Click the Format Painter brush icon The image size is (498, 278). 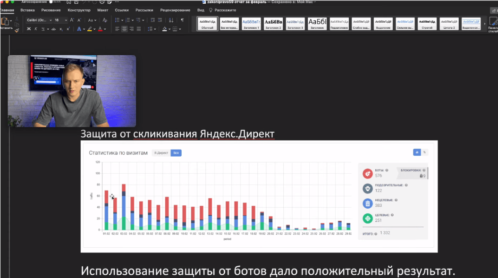[17, 30]
